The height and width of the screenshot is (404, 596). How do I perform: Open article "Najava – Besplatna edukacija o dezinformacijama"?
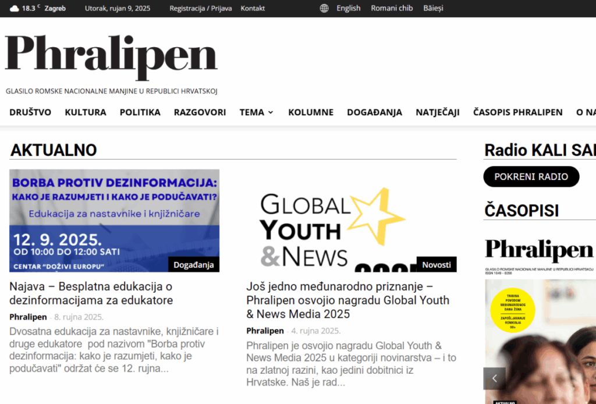pos(91,293)
